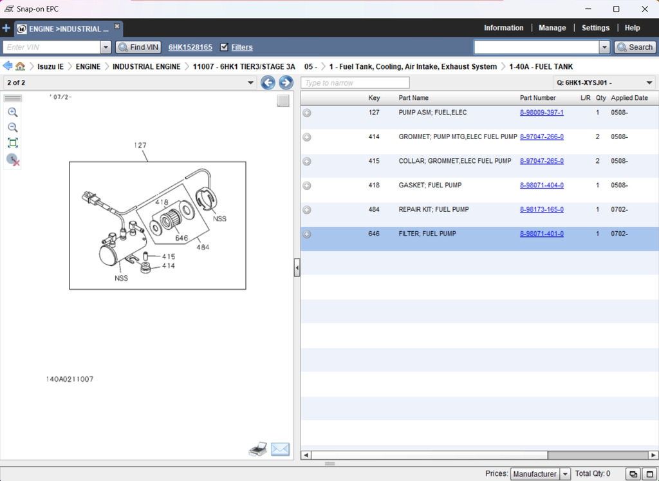This screenshot has height=481, width=659.
Task: Click the square thumbnail button atop diagram
Action: (x=283, y=101)
